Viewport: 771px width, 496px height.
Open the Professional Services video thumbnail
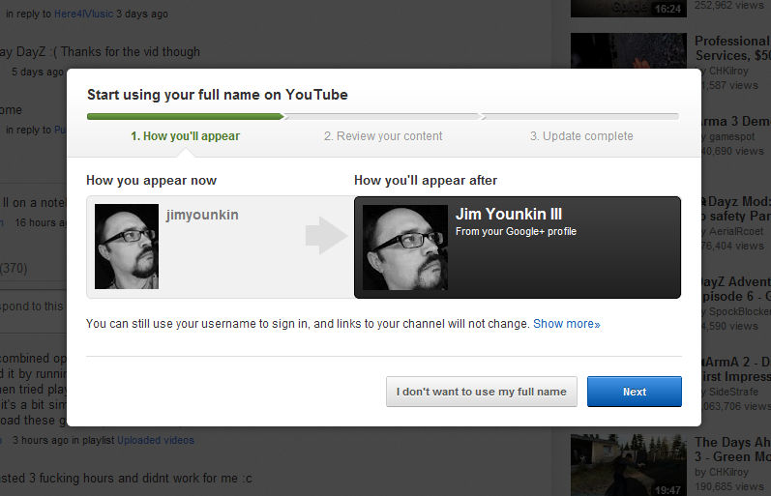click(x=629, y=50)
